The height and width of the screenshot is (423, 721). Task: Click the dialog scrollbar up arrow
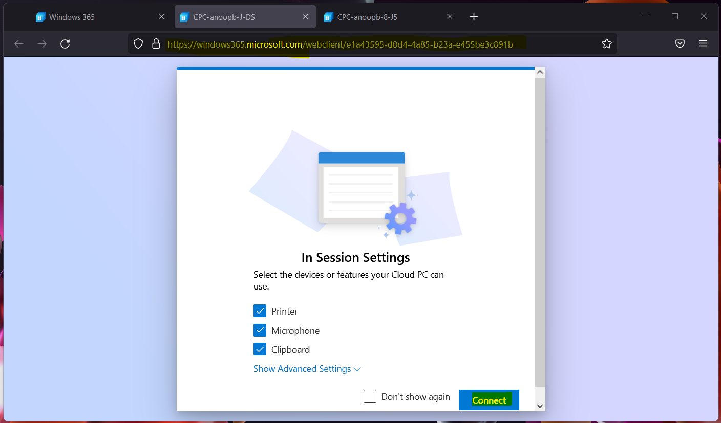coord(540,73)
